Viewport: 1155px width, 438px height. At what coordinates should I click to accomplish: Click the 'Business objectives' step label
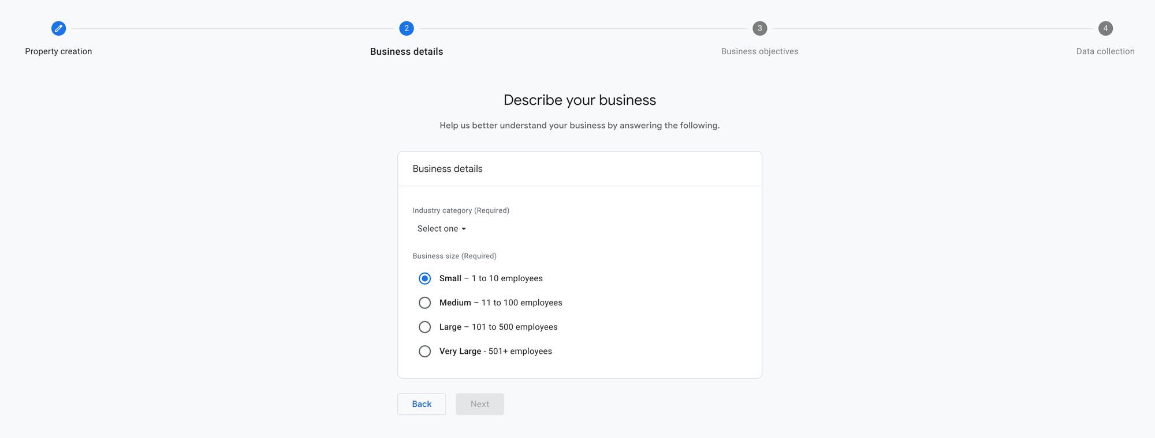[760, 51]
